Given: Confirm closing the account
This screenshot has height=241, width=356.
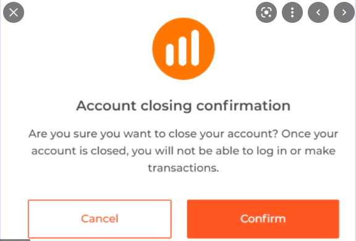Looking at the screenshot, I should click(x=263, y=219).
